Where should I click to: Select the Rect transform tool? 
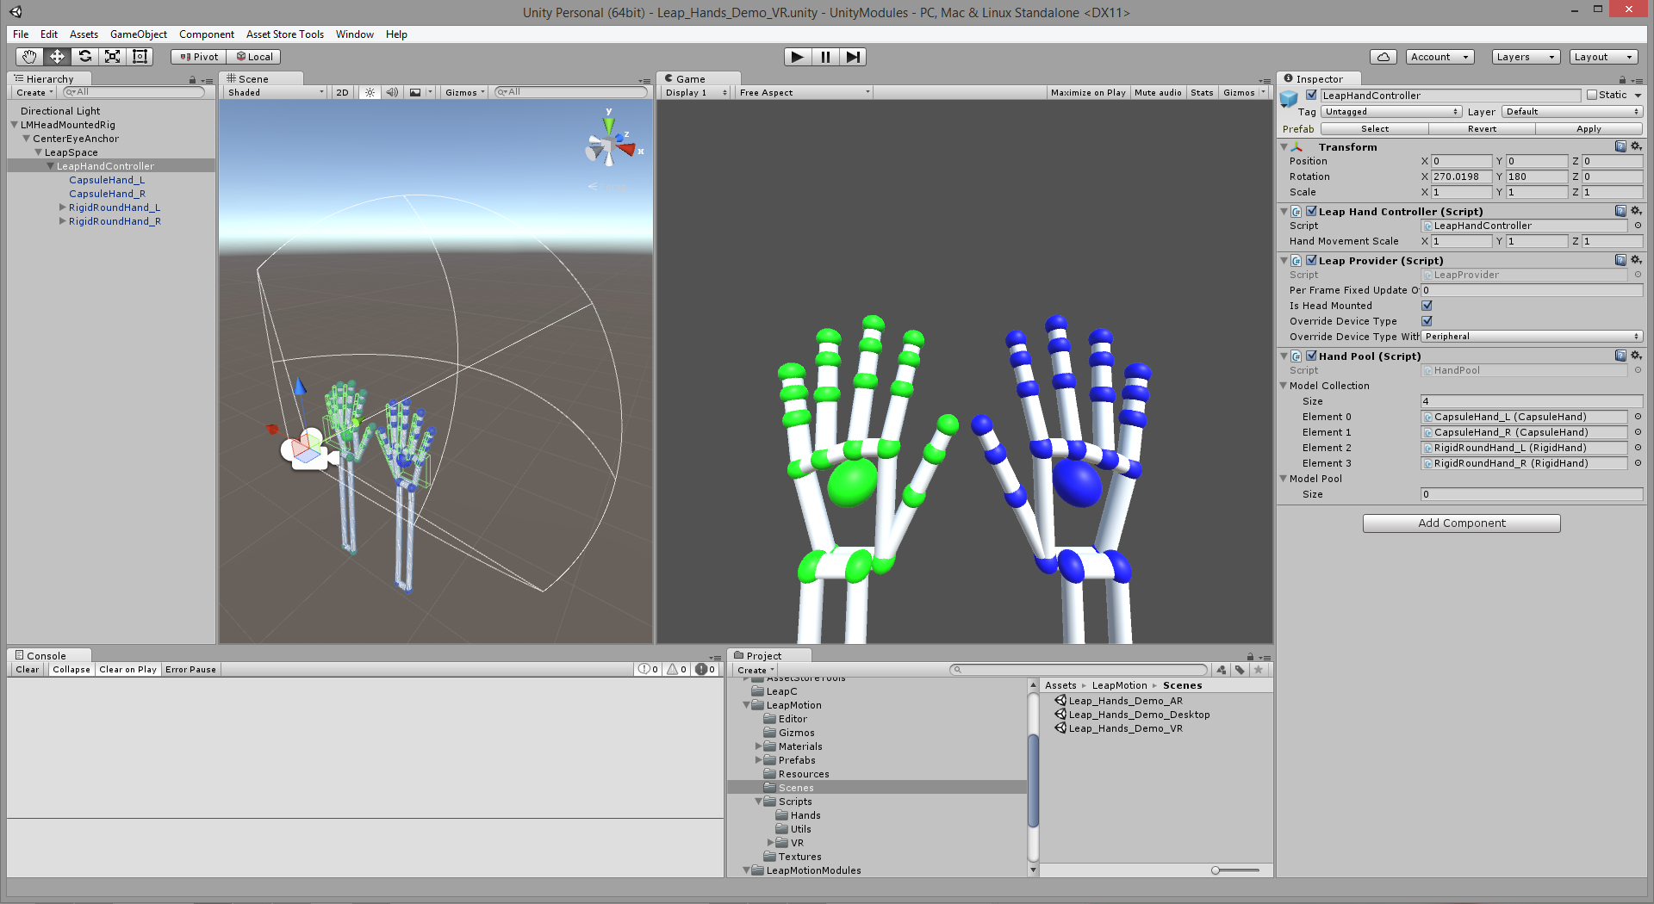(x=140, y=56)
